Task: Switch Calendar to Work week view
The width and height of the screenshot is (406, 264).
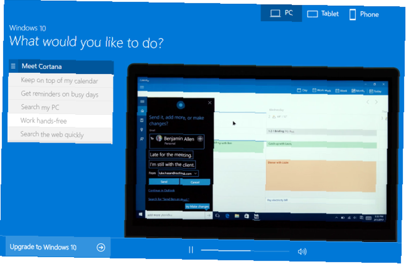Action: 322,91
